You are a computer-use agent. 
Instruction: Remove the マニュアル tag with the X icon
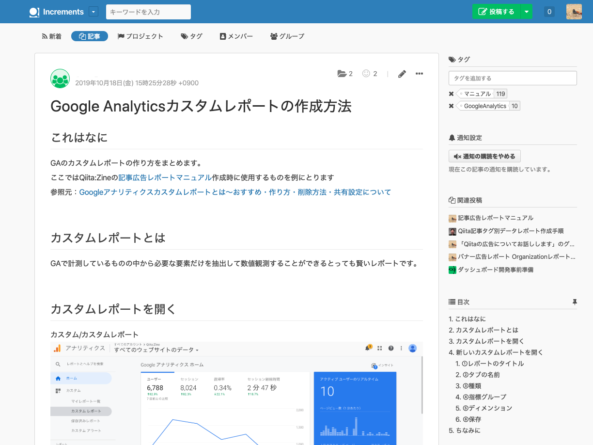coord(452,94)
